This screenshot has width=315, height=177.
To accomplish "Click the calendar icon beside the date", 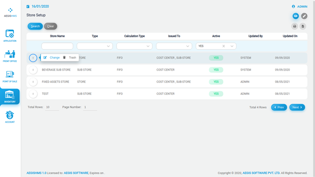I will [28, 6].
